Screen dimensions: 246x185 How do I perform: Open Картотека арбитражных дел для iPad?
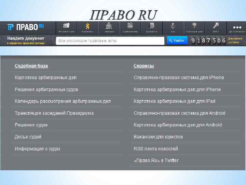(x=175, y=101)
